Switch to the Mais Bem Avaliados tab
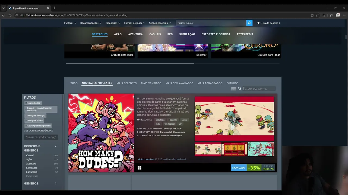 click(x=179, y=83)
